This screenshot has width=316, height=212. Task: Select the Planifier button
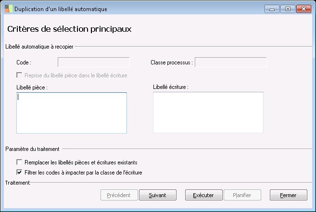(245, 195)
